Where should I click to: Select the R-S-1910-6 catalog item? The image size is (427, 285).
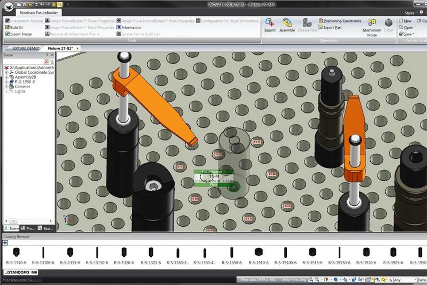(258, 256)
